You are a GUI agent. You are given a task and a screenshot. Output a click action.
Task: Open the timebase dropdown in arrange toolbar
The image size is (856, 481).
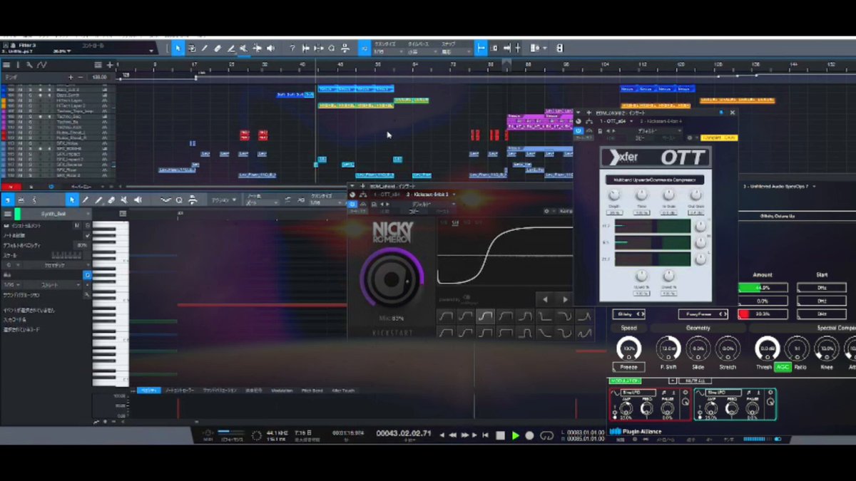(422, 51)
